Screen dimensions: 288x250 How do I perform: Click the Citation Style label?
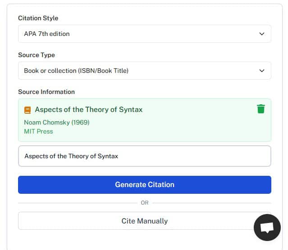coord(38,18)
